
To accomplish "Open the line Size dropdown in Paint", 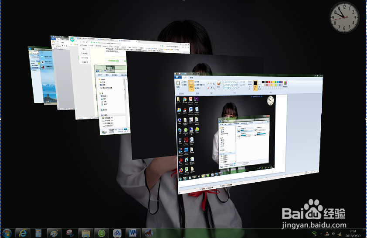I will click(x=250, y=85).
